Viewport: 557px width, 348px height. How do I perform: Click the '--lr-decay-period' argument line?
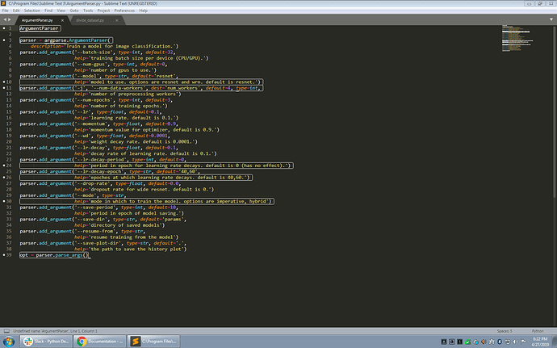click(x=103, y=160)
